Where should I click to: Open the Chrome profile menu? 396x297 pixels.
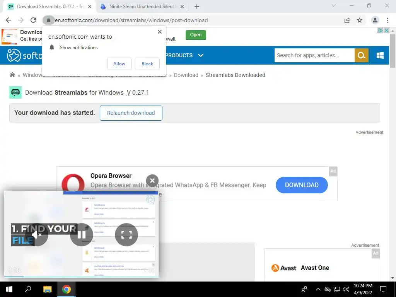pyautogui.click(x=375, y=20)
